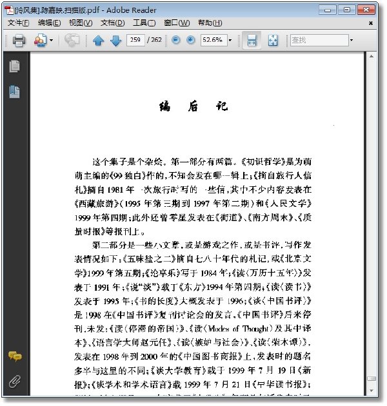The height and width of the screenshot is (406, 387).
Task: Go to next page with down arrow
Action: pos(115,41)
